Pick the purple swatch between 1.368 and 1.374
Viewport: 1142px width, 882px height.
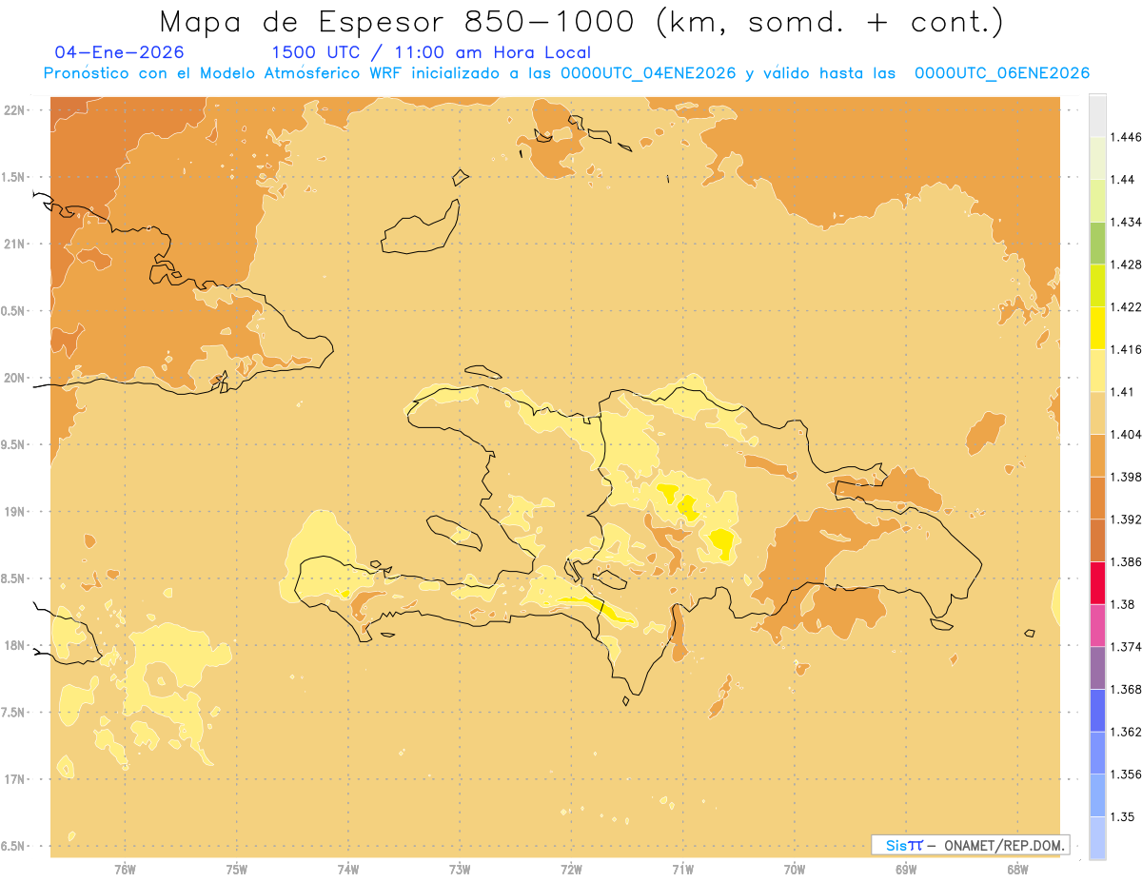1097,667
